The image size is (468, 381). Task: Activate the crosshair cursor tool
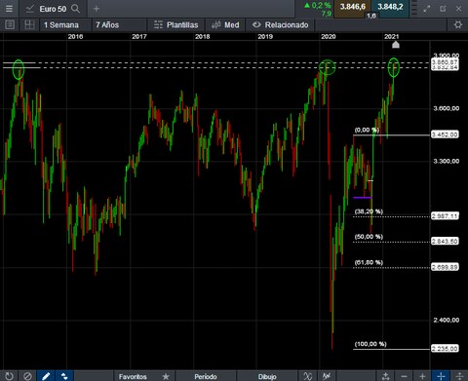(x=441, y=376)
